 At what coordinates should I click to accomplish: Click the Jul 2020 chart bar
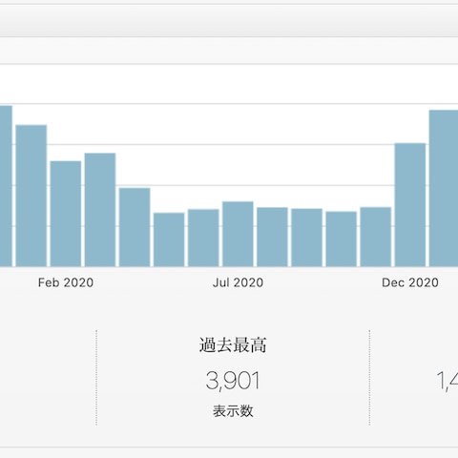tap(238, 234)
